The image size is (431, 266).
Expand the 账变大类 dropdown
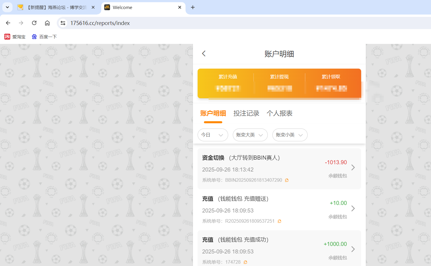coord(250,135)
